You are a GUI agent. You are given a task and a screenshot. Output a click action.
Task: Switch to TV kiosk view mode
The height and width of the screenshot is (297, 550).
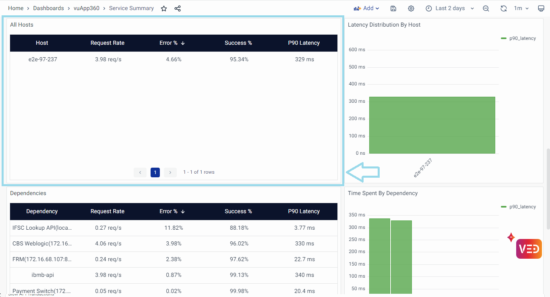541,8
